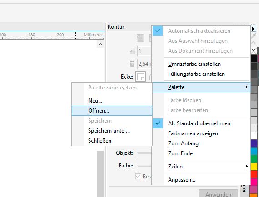This screenshot has height=197, width=259.
Task: Choose Öffnen... in the palette submenu
Action: [x=112, y=111]
